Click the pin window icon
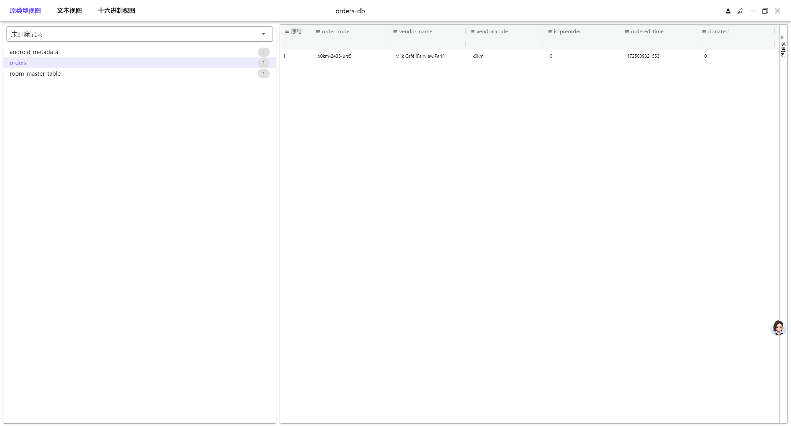 740,11
